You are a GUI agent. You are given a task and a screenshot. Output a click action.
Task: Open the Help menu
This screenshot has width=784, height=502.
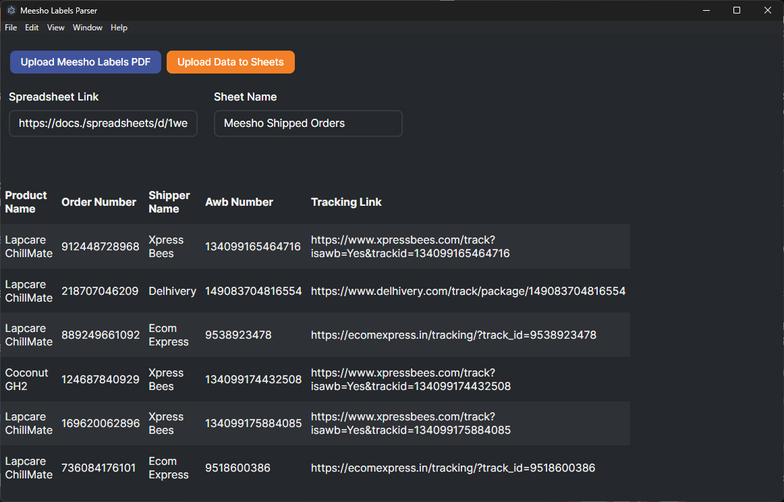(119, 28)
